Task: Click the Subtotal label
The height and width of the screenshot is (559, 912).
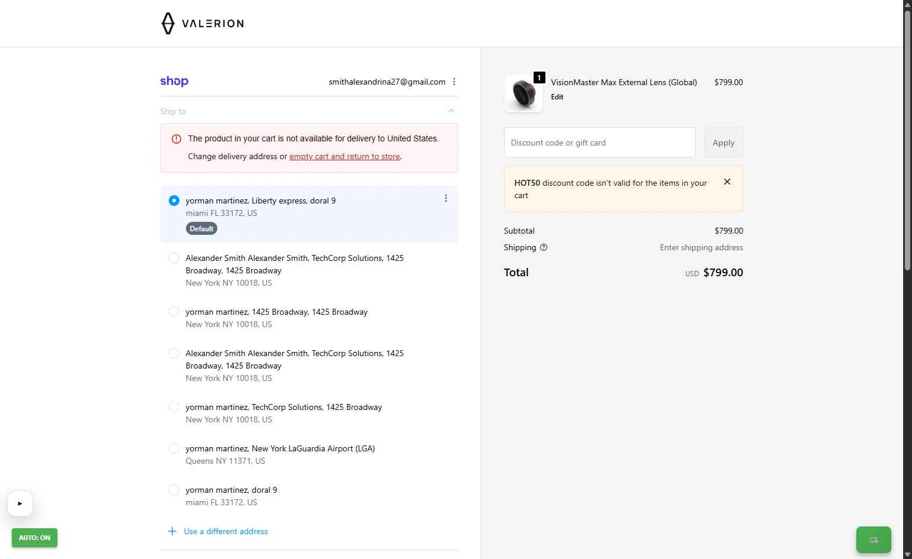Action: (x=519, y=231)
